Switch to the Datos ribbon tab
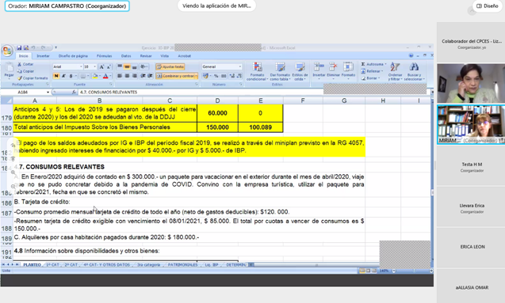 [x=126, y=56]
